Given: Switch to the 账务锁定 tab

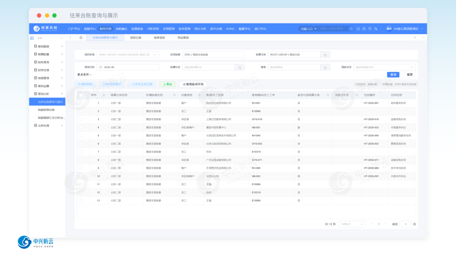Looking at the screenshot, I should 159,38.
